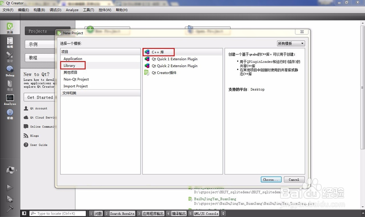This screenshot has height=217, width=365.
Task: Switch to Design mode icon
Action: click(x=10, y=57)
